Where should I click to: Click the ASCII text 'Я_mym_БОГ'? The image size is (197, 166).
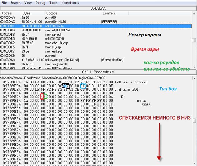pyautogui.click(x=129, y=89)
